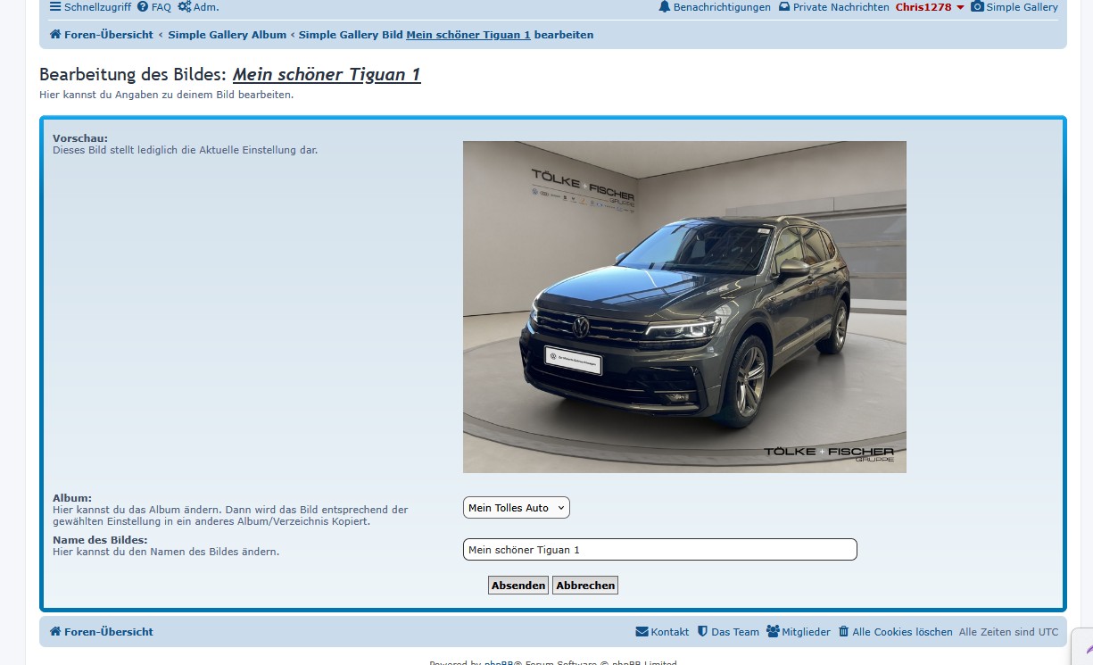The width and height of the screenshot is (1093, 665).
Task: Click the Album: label text
Action: 72,498
